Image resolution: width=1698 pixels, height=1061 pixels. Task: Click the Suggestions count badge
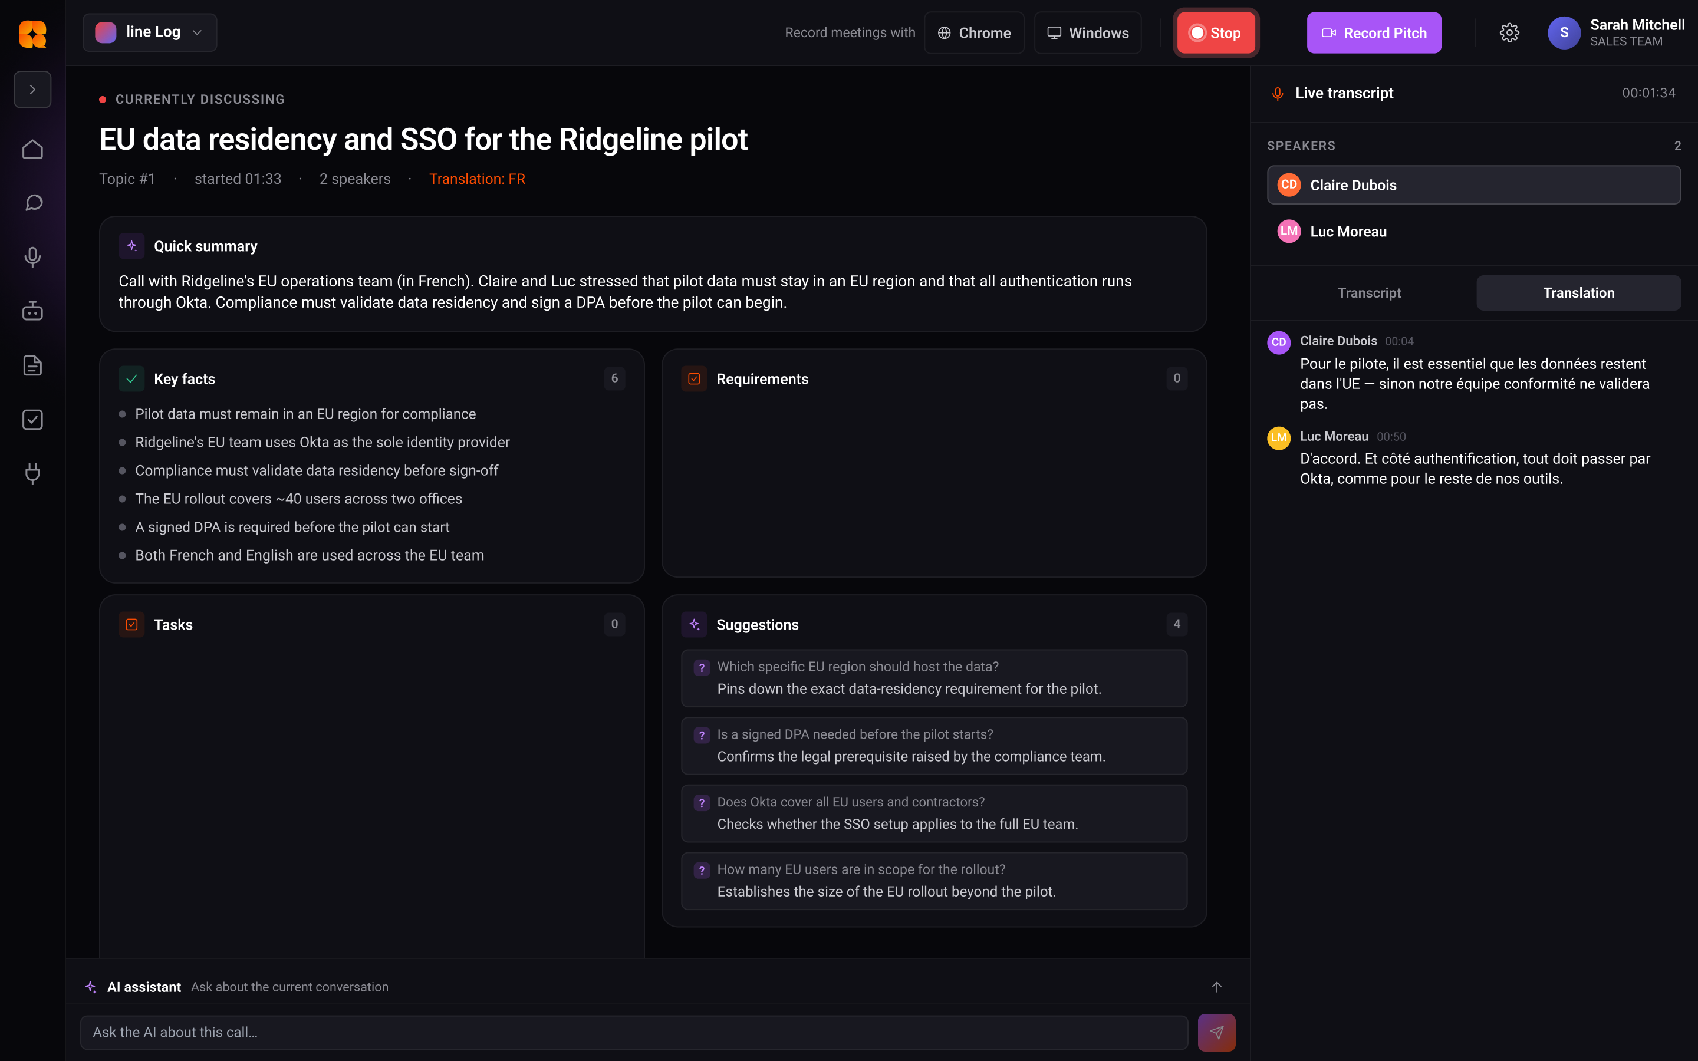1177,624
